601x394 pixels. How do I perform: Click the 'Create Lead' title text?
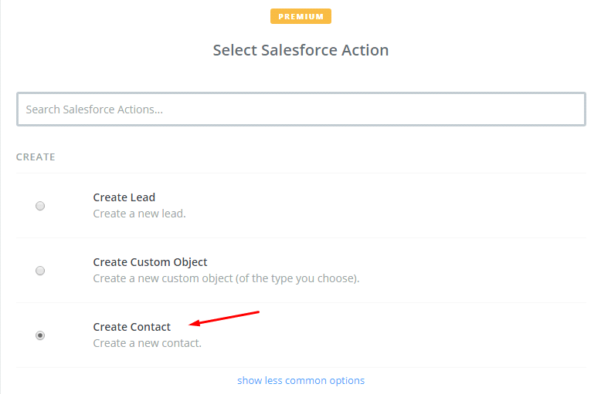[124, 197]
